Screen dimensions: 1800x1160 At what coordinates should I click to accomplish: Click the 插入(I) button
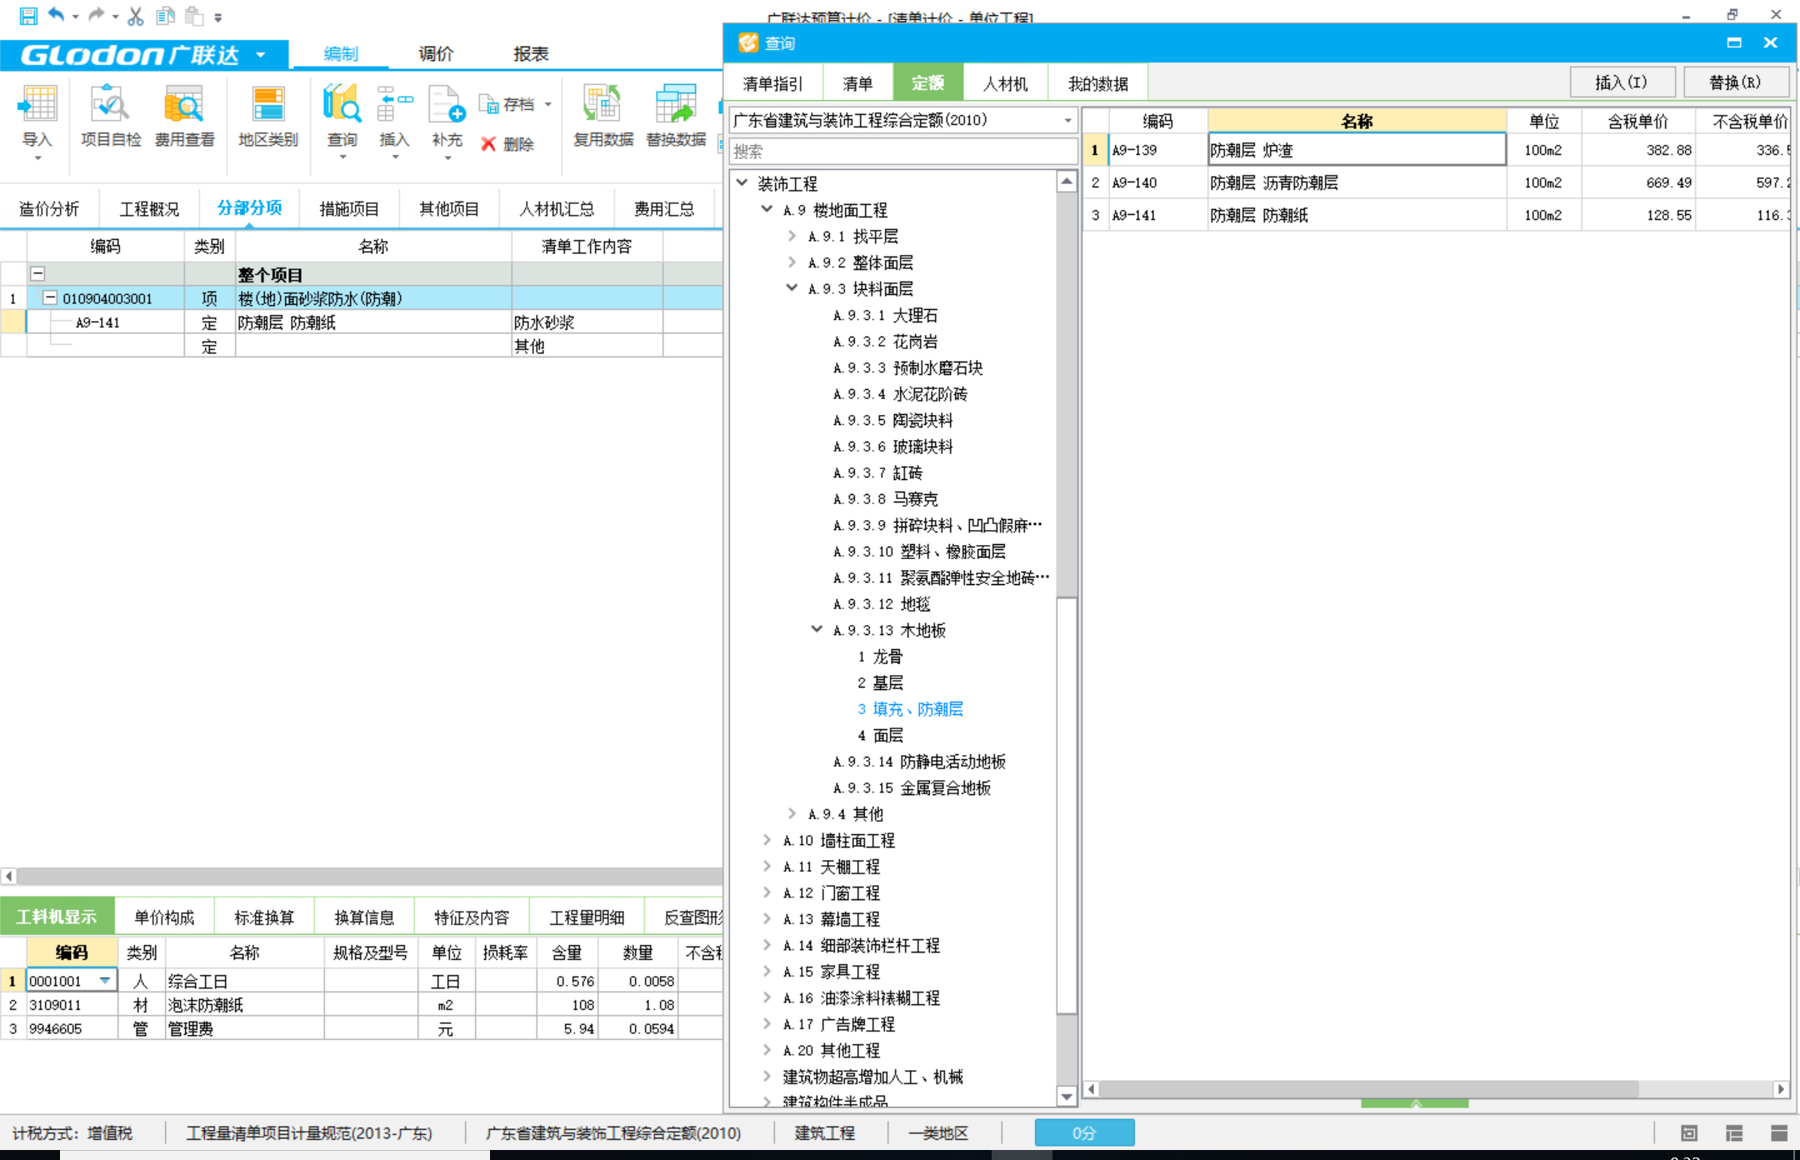click(x=1622, y=82)
